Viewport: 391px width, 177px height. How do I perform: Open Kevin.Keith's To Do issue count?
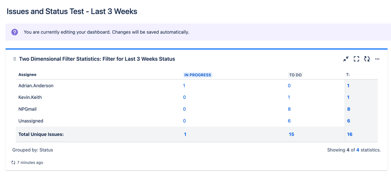[289, 98]
